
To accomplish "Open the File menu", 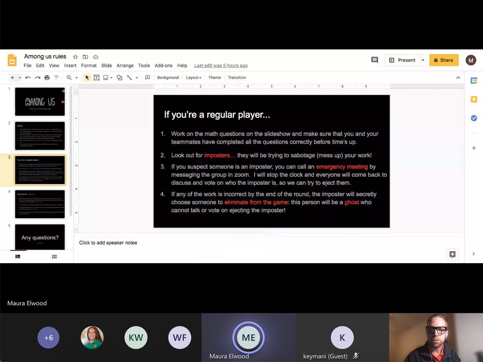I will (28, 65).
